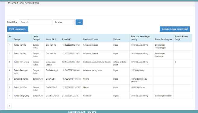
Task: Click DAS PALASARI name cell
Action: (52, 96)
